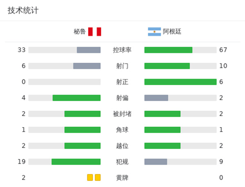This screenshot has width=245, height=187.
Task: Click the first yellow card icon
Action: point(90,178)
